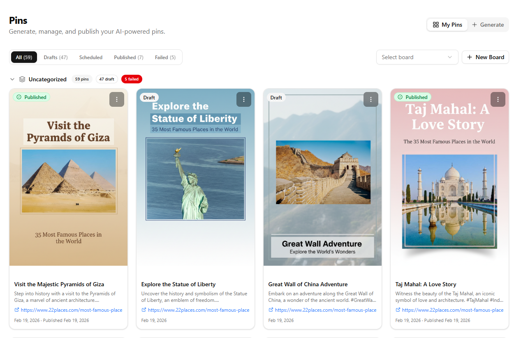
Task: Click title "Great Wall of China Adventure"
Action: pyautogui.click(x=308, y=284)
